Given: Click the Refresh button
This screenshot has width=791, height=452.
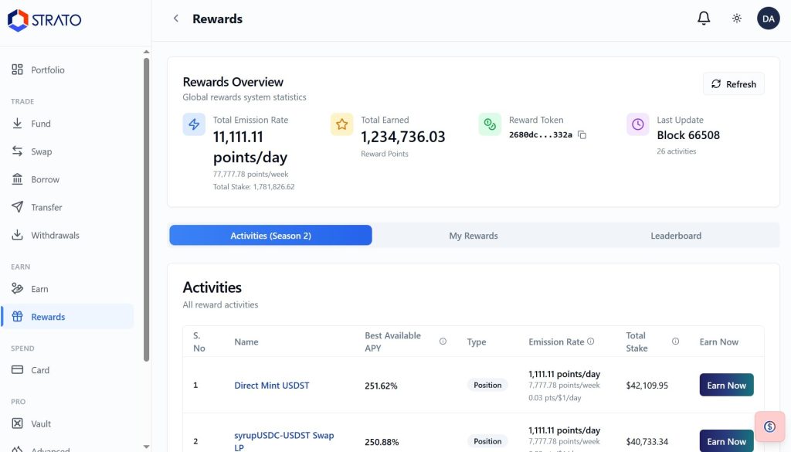Looking at the screenshot, I should pos(733,84).
